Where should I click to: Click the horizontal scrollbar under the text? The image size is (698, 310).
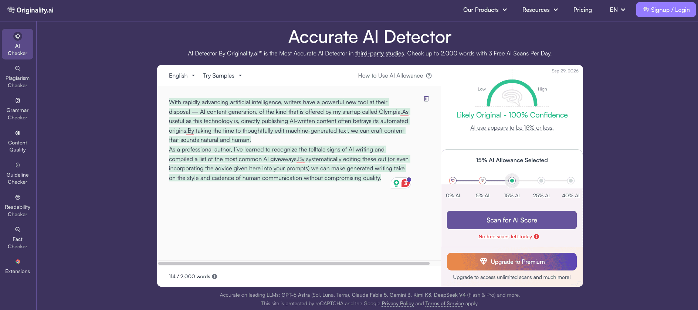coord(294,263)
